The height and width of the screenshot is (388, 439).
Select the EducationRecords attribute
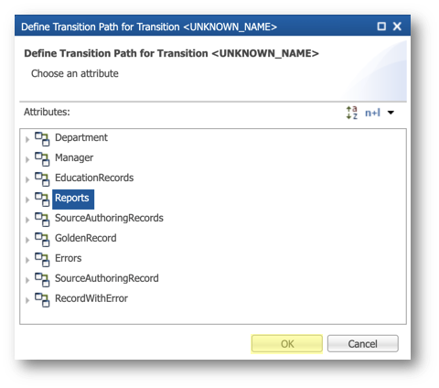(94, 178)
